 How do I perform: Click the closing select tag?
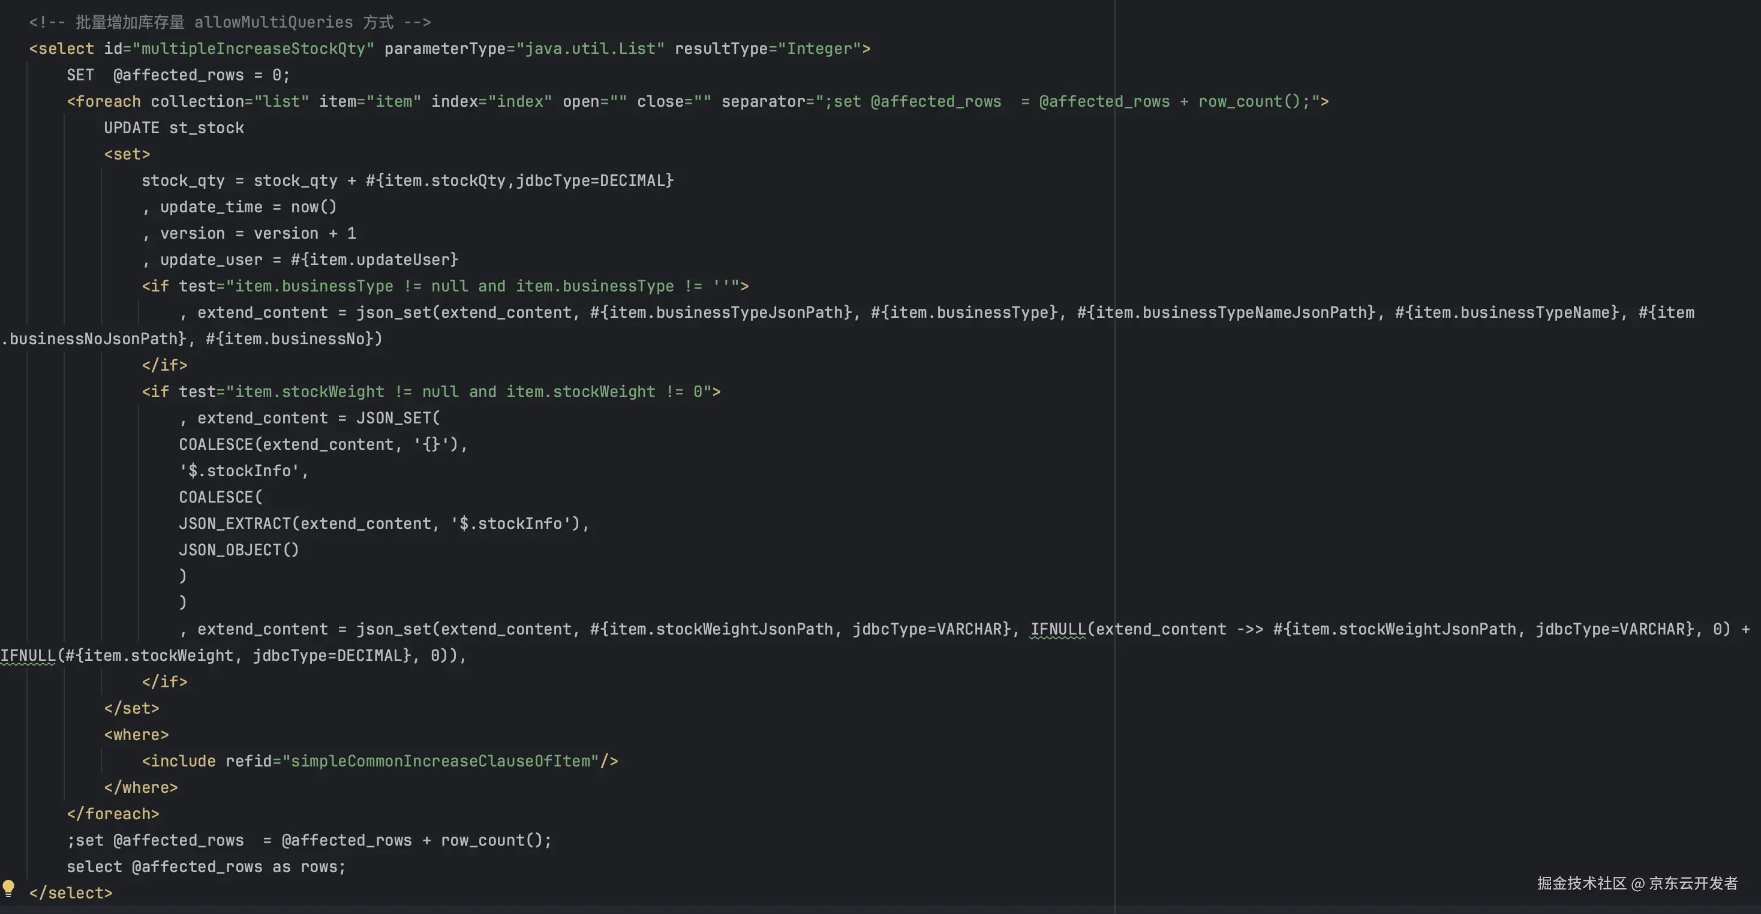70,893
